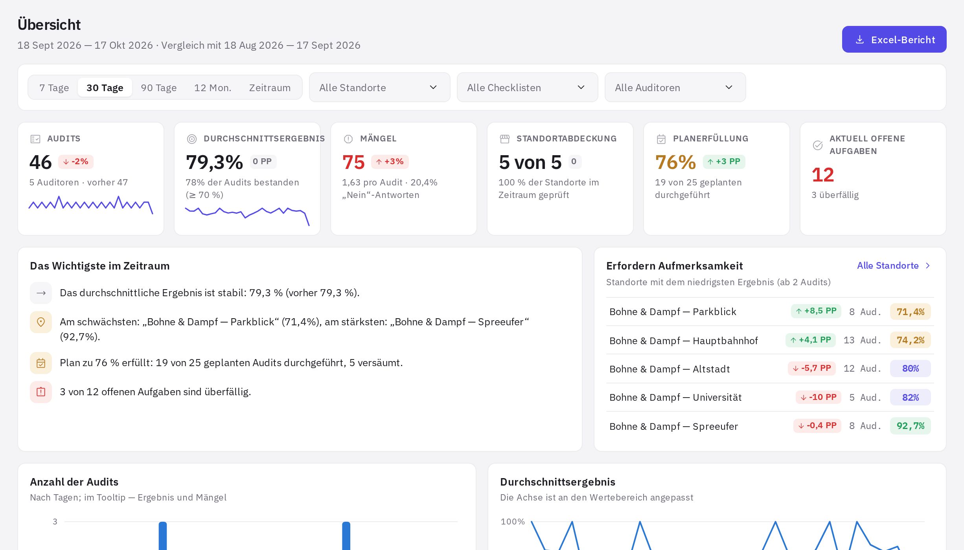The image size is (964, 550).
Task: Select the 30 Tage period
Action: pos(105,88)
